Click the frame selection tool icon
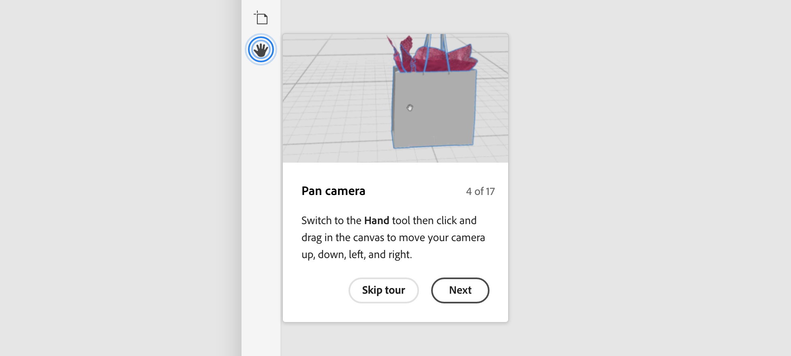Screen dimensions: 791x356 (x=261, y=18)
